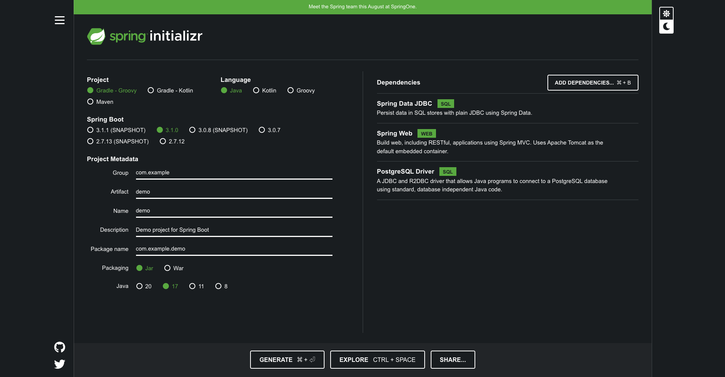Click the Spring Web dependency
The width and height of the screenshot is (725, 377).
click(x=507, y=142)
